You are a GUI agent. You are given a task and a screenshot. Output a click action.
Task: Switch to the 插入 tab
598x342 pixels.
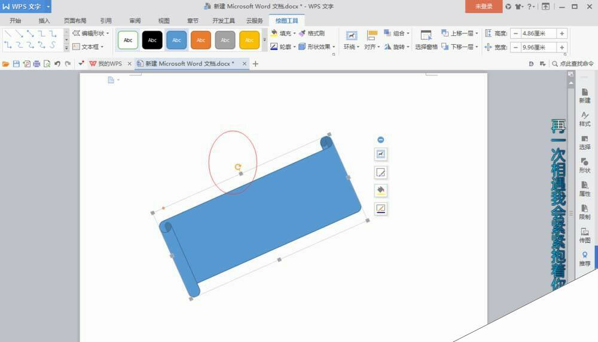pos(44,20)
